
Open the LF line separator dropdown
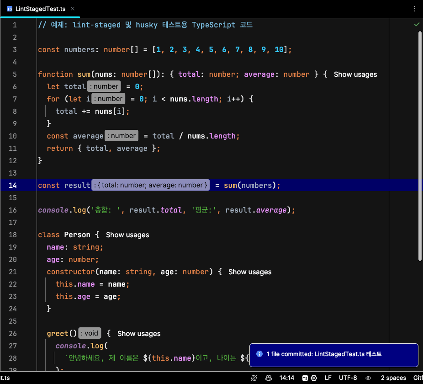pyautogui.click(x=328, y=378)
